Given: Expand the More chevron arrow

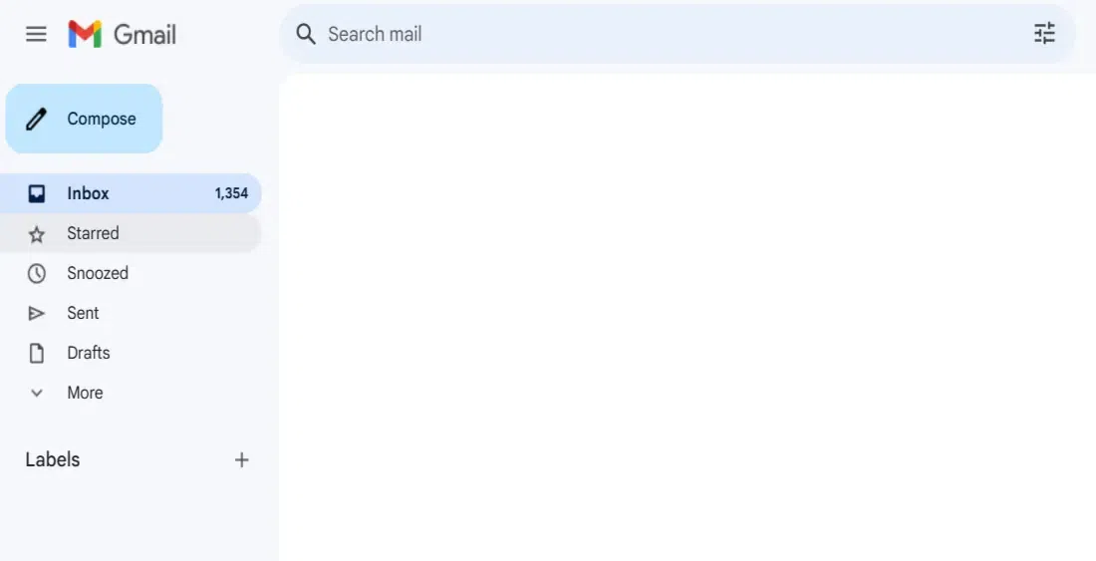Looking at the screenshot, I should click(x=36, y=394).
